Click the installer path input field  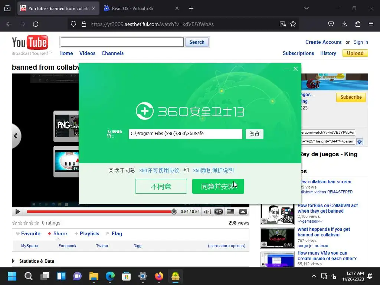[186, 134]
